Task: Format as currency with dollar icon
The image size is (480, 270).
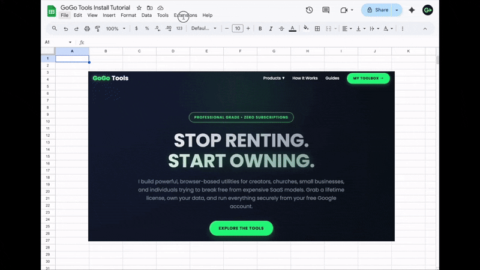Action: 136,28
